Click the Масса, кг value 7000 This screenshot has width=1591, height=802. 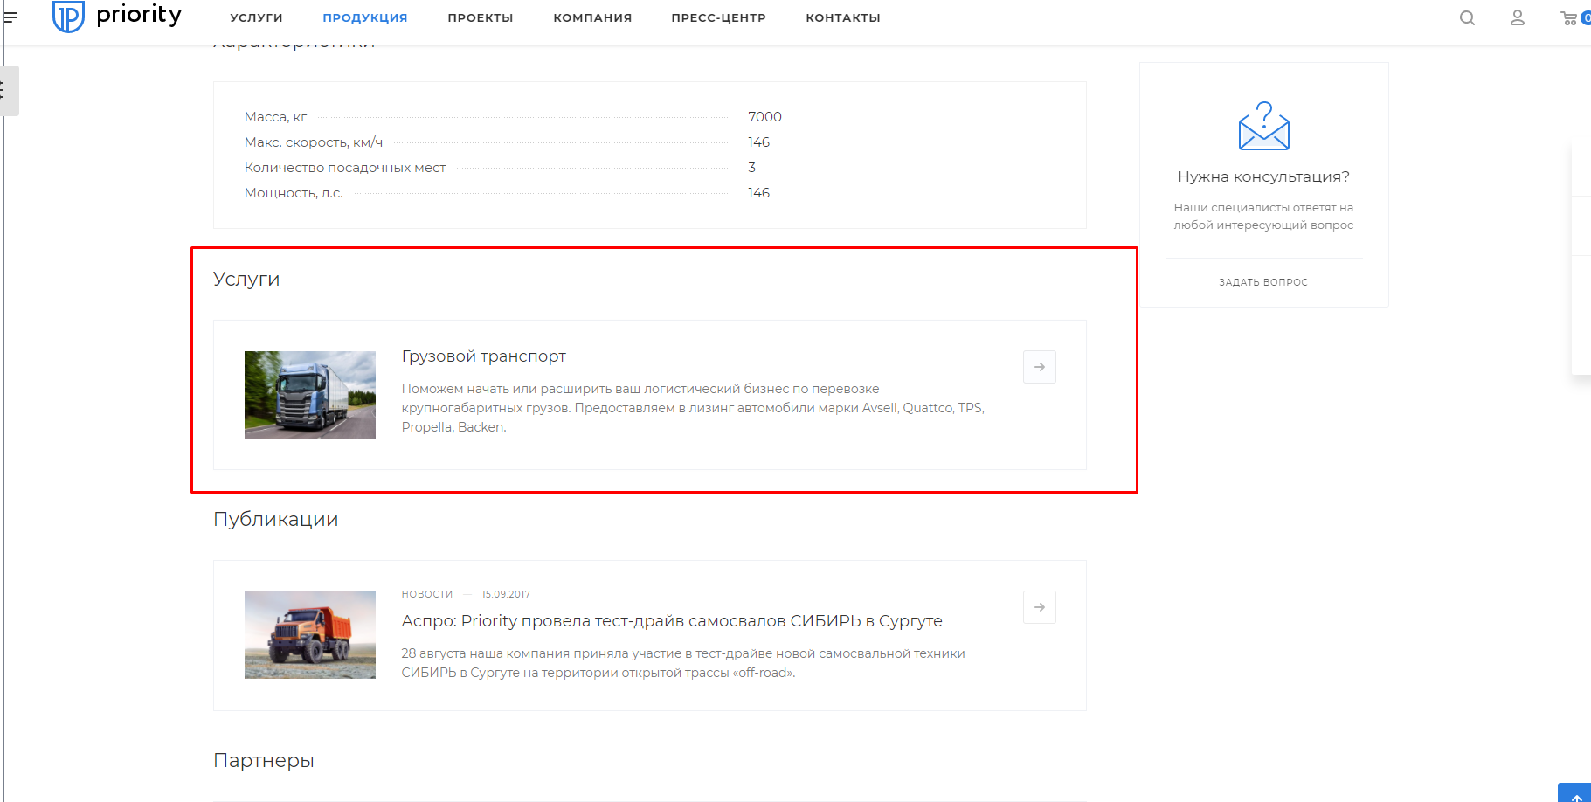[764, 117]
